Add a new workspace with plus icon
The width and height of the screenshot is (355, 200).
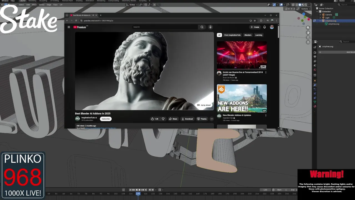click(x=149, y=1)
